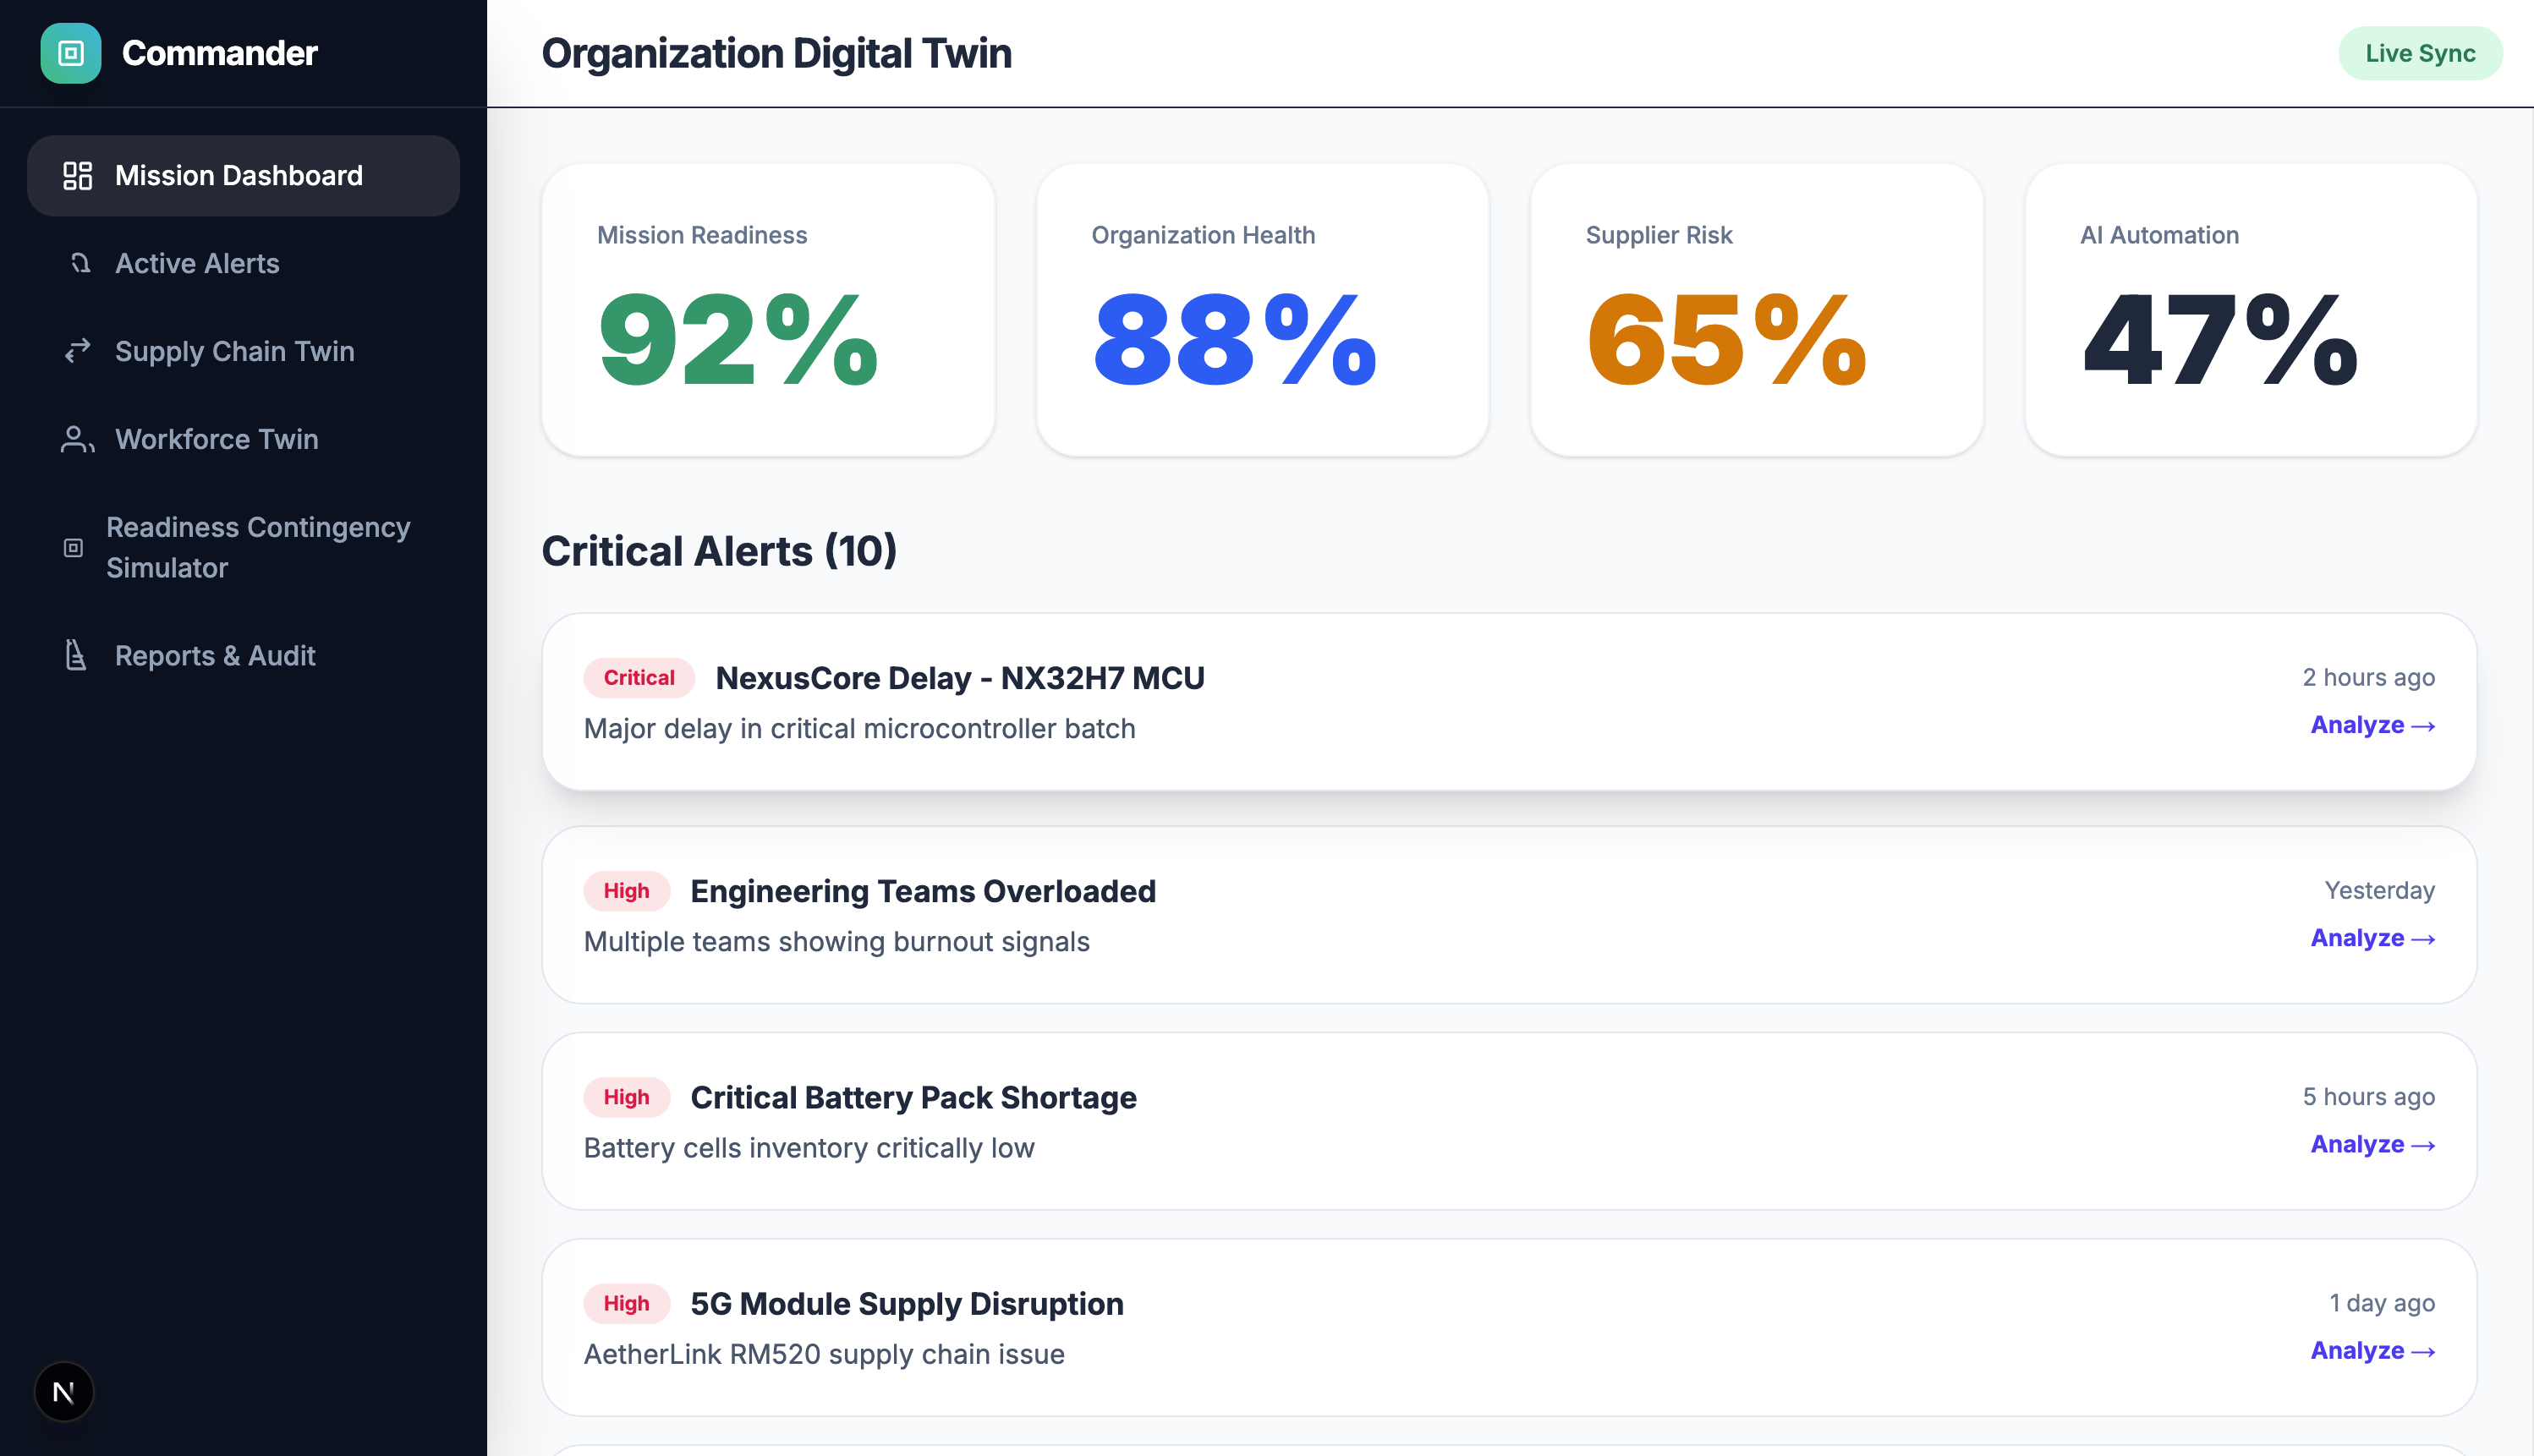Click the Reports & Audit document icon
This screenshot has width=2534, height=1456.
click(x=76, y=655)
